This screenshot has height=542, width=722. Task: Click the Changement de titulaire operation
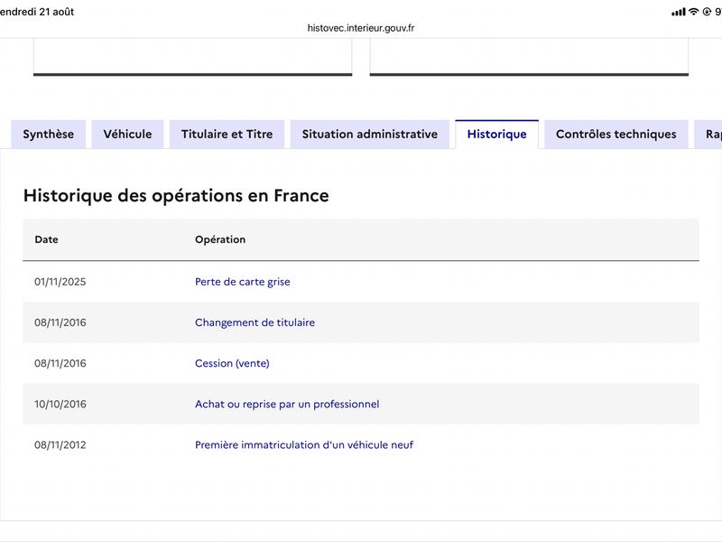click(255, 322)
